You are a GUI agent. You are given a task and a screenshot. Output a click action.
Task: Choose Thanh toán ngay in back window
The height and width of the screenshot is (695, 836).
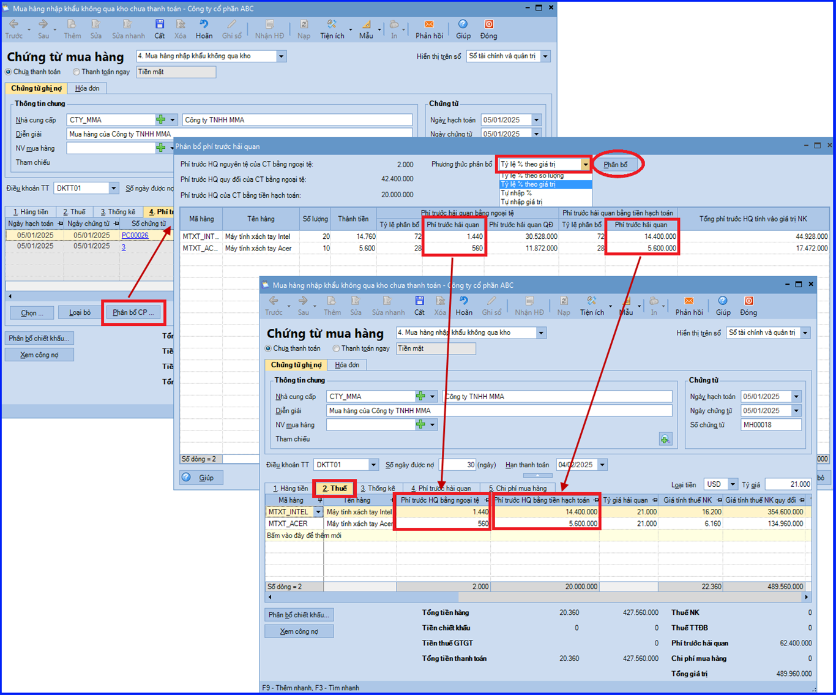pyautogui.click(x=77, y=72)
